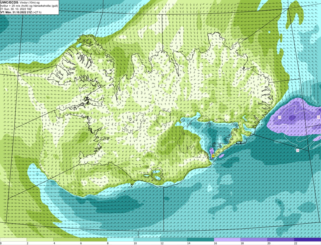Click the legend scale value "10"
This screenshot has width=321, height=245.
point(135,243)
